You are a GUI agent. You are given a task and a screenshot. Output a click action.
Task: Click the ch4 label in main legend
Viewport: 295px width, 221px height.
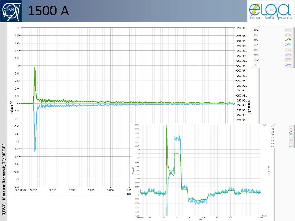[256, 45]
